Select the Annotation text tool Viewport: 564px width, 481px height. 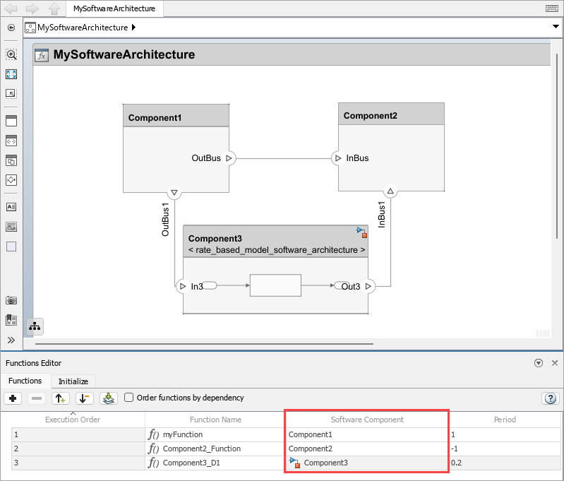[11, 207]
